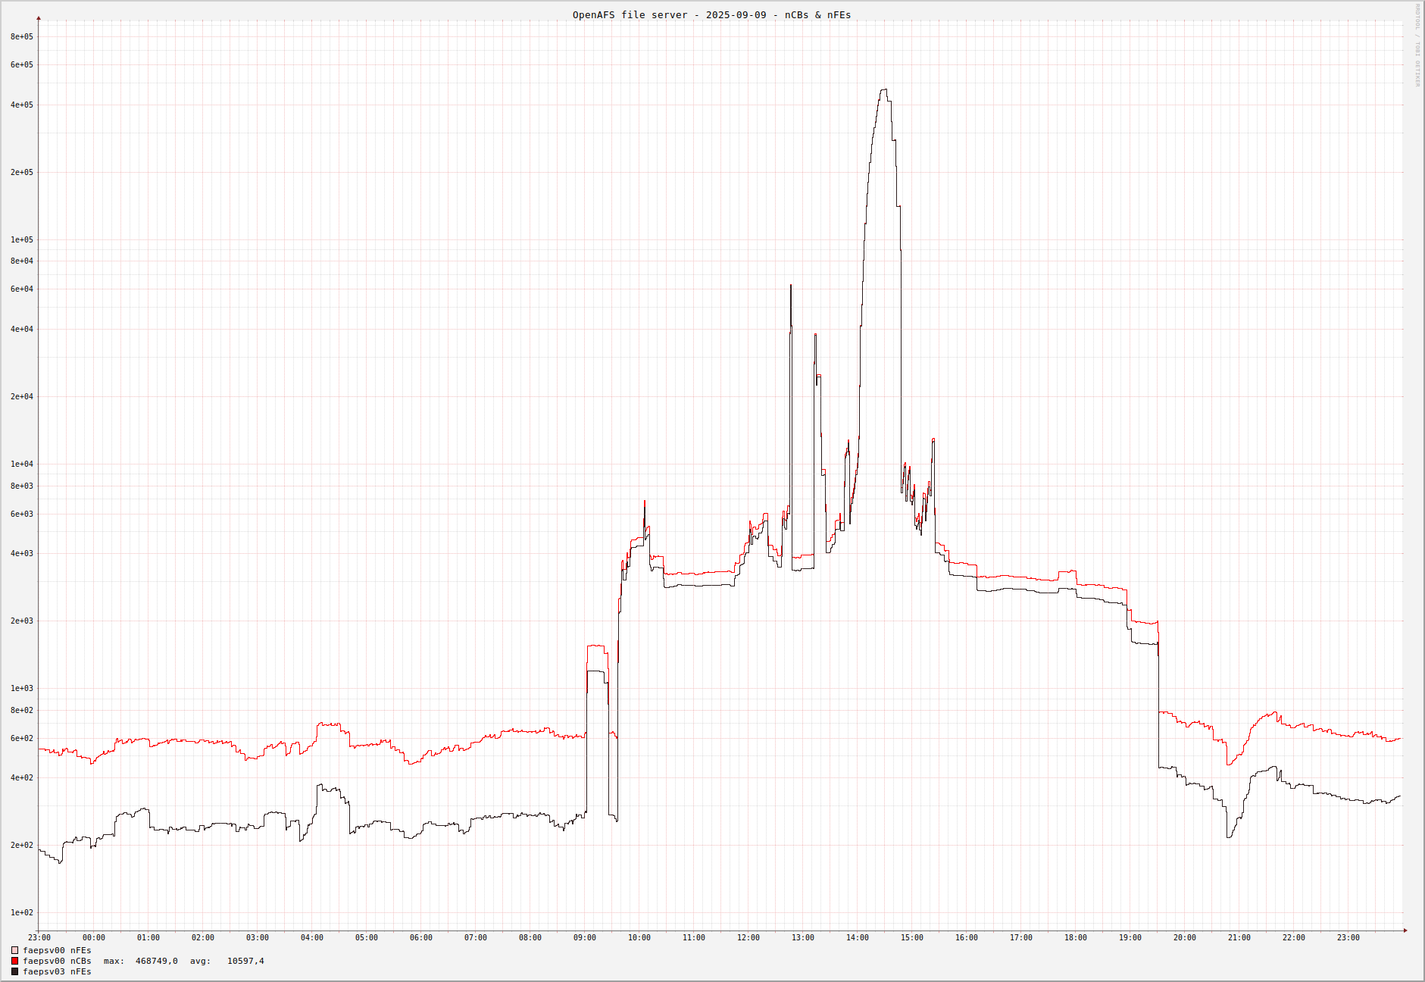Click the y-axis label '2e+03'
This screenshot has width=1425, height=982.
click(22, 621)
